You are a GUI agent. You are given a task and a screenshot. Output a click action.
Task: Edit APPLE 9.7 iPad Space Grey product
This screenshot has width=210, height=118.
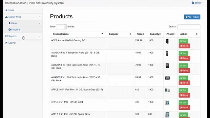point(183,115)
